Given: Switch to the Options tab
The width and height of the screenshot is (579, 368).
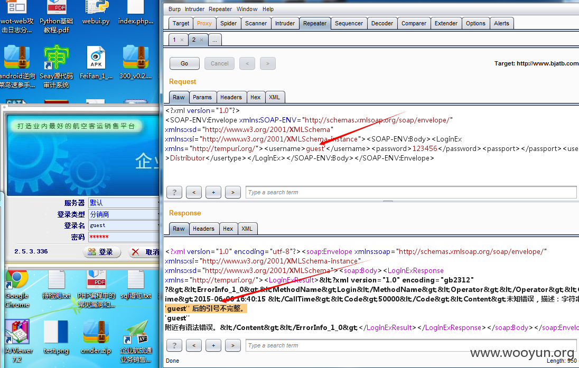Looking at the screenshot, I should point(475,23).
